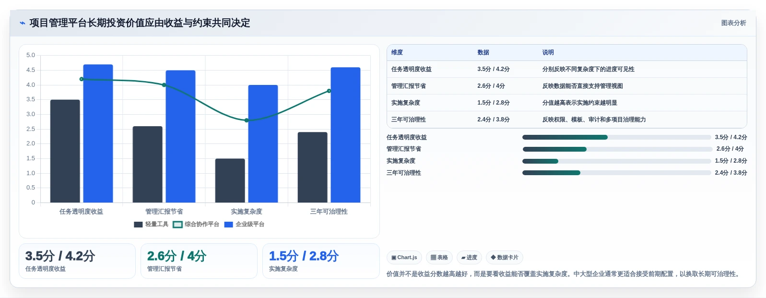Open the 3.5分 / 4.2分 data card
Screen dimensions: 766x298
click(x=77, y=261)
